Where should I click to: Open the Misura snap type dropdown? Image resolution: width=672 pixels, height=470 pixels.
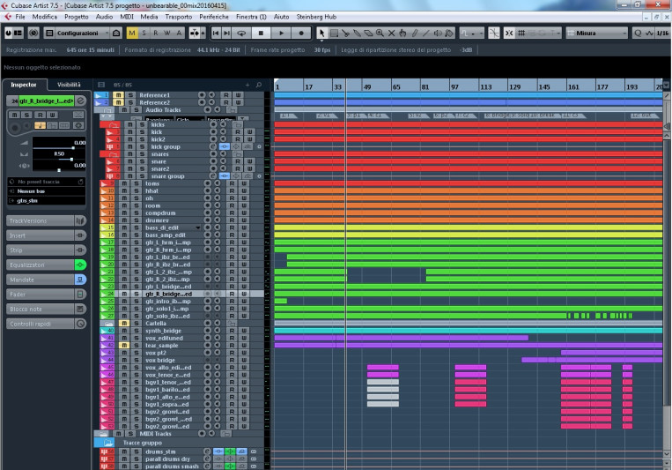pos(597,33)
